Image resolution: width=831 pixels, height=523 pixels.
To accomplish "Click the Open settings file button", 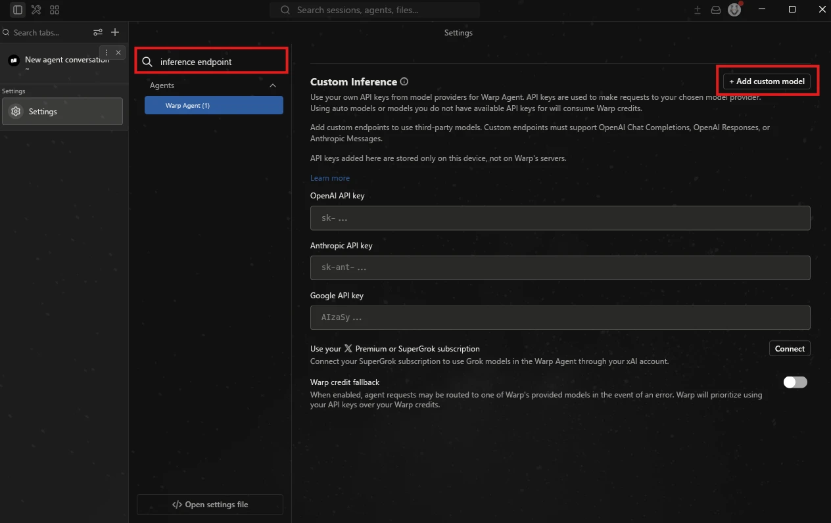I will pos(210,505).
